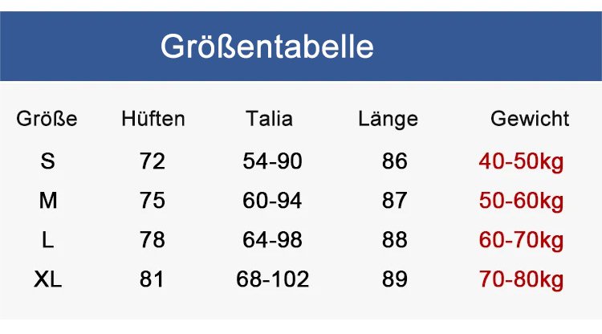Click waist range 54-90
Viewport: 602px width, 334px height.
[272, 161]
